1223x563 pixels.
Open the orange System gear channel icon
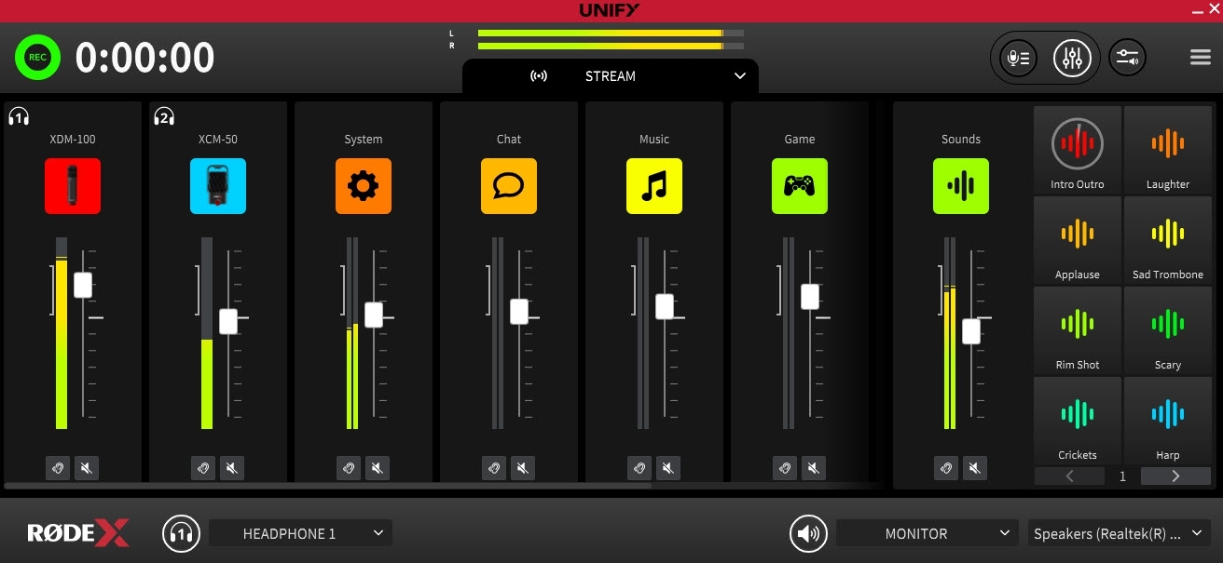[364, 186]
